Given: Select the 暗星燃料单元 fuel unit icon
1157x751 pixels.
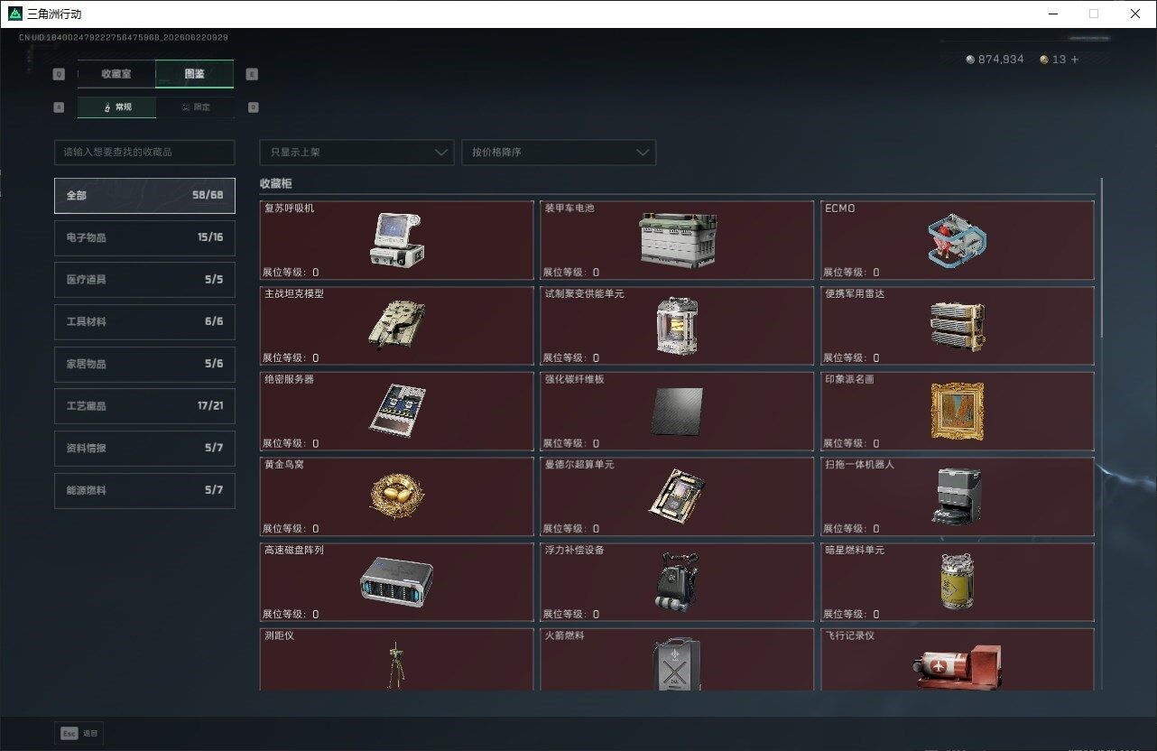Looking at the screenshot, I should click(957, 581).
